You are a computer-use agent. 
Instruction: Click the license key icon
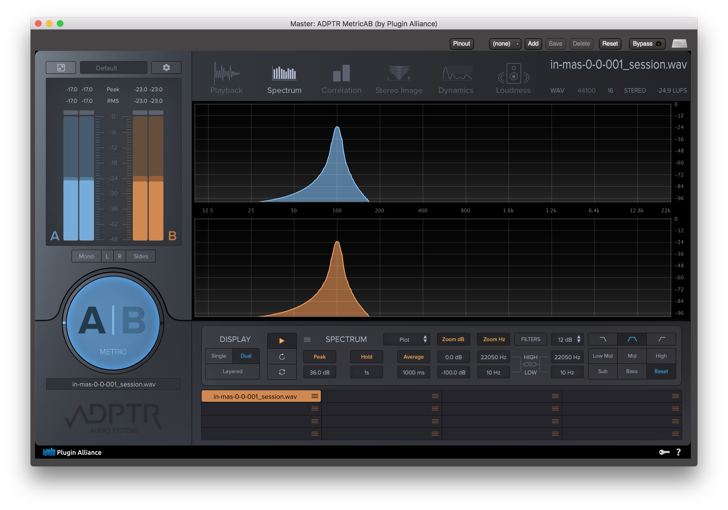coord(664,452)
